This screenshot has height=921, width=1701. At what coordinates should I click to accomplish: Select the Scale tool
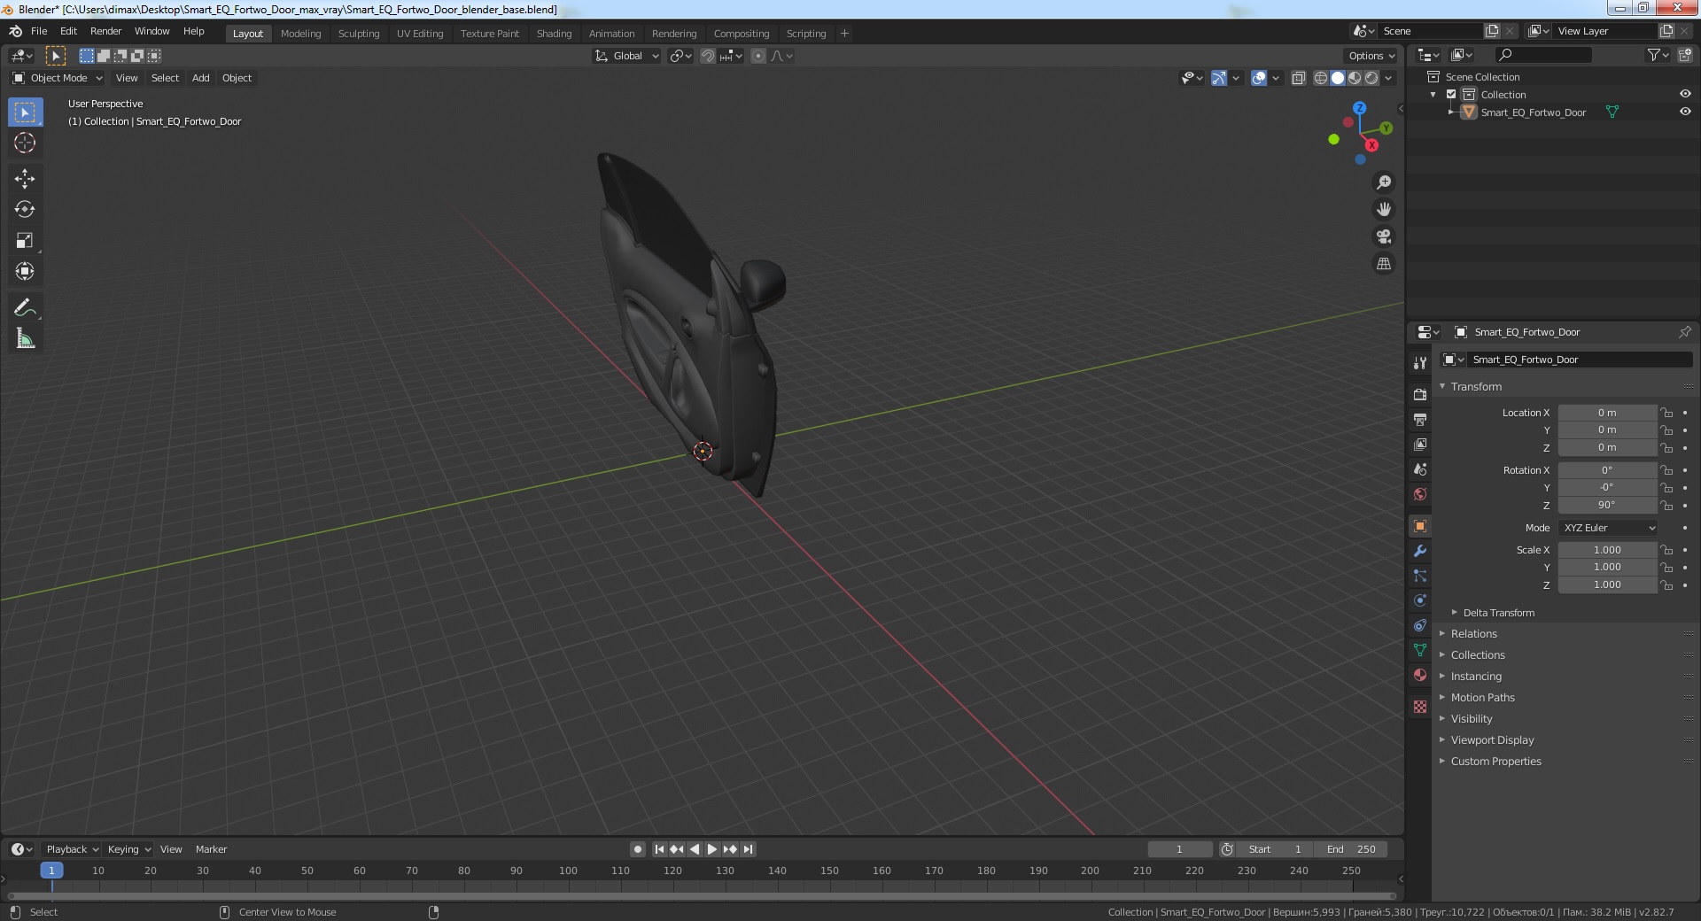(x=25, y=240)
